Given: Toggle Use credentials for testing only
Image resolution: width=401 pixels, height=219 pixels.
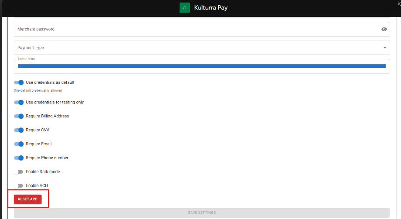Looking at the screenshot, I should coord(19,102).
